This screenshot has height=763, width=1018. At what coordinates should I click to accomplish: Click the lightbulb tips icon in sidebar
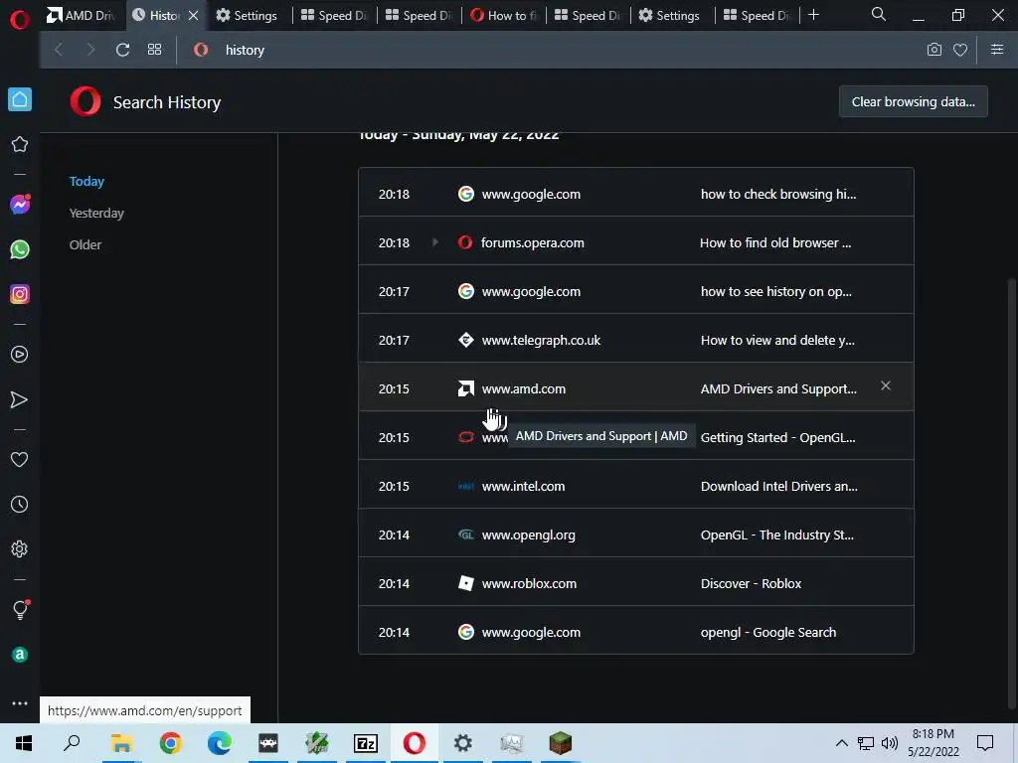click(x=20, y=609)
